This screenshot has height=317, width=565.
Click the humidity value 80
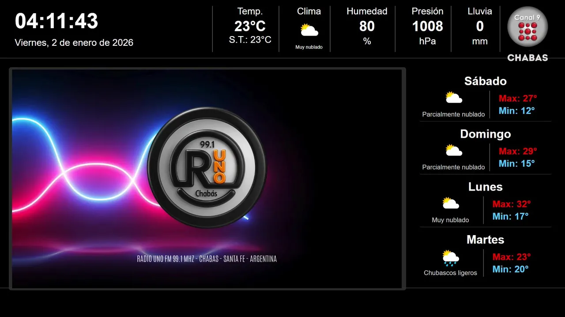tap(367, 26)
